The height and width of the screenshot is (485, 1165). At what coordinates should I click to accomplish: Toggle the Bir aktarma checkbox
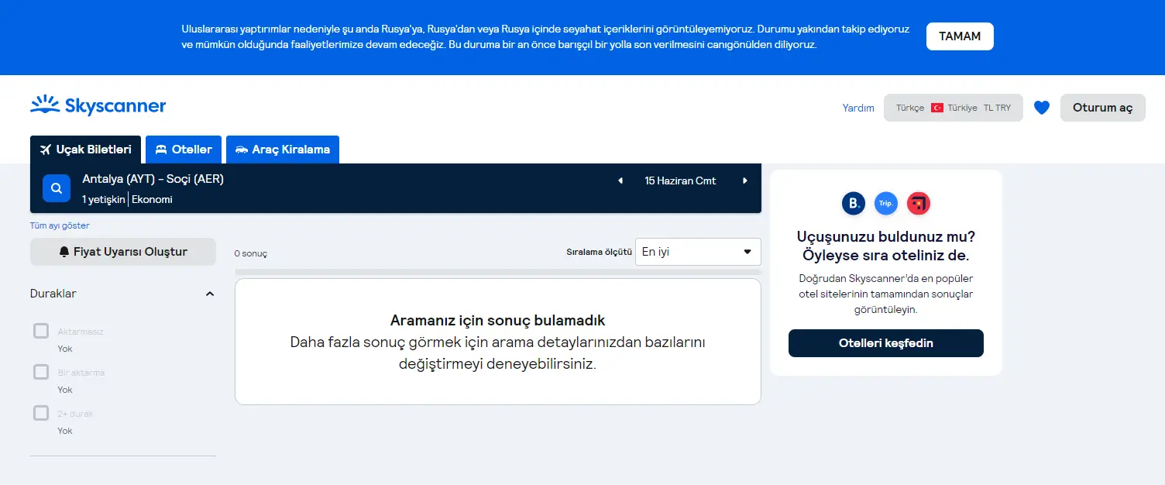(41, 372)
